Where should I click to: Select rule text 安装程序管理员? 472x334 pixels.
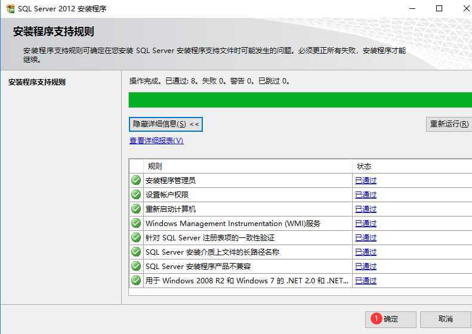click(171, 181)
